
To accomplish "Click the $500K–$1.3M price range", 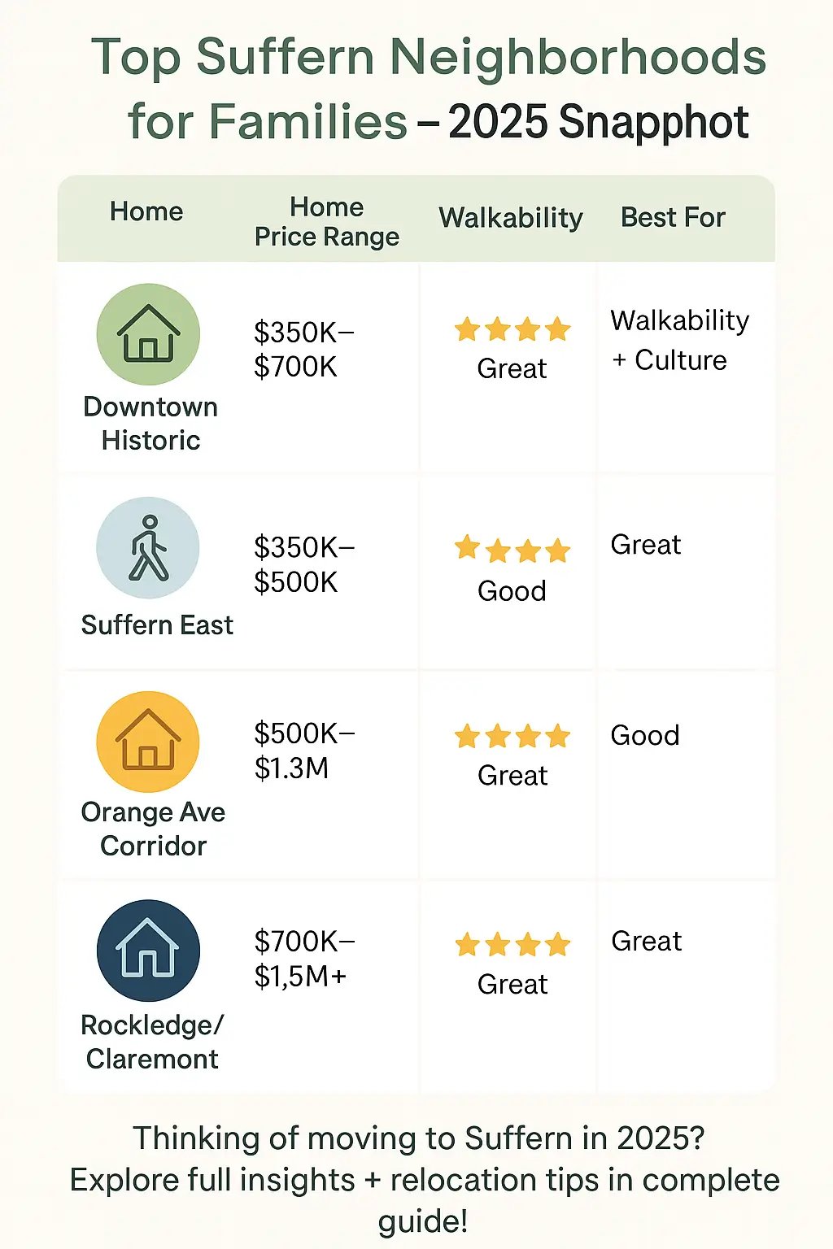I will pos(304,751).
